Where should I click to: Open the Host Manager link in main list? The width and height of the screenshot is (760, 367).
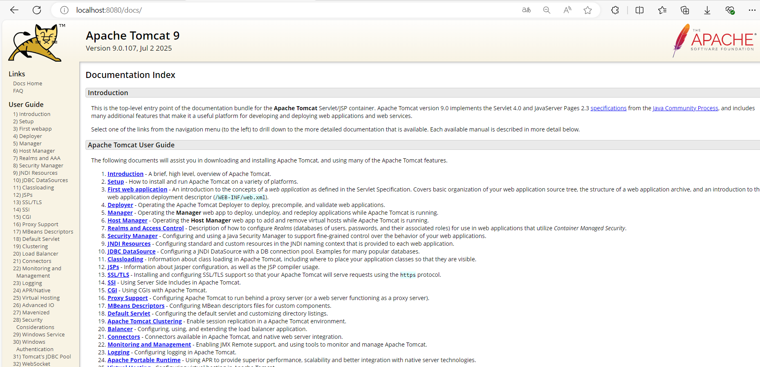coord(128,220)
